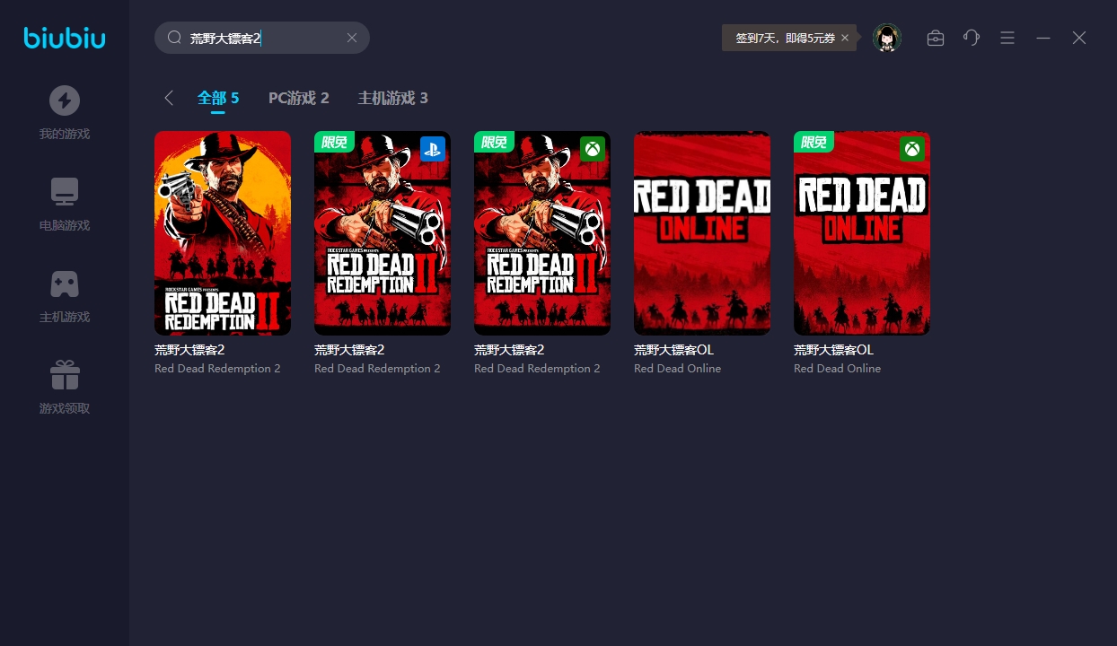Switch to the 主机游戏 3 tab
Image resolution: width=1117 pixels, height=646 pixels.
click(392, 98)
